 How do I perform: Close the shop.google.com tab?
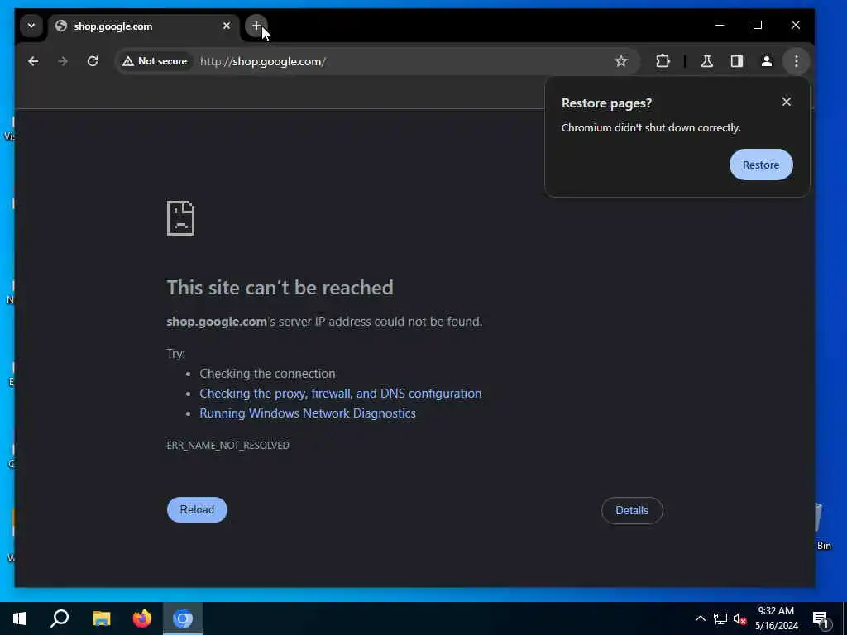tap(227, 26)
